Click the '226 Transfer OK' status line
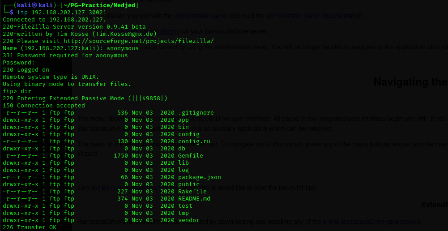 pos(30,227)
